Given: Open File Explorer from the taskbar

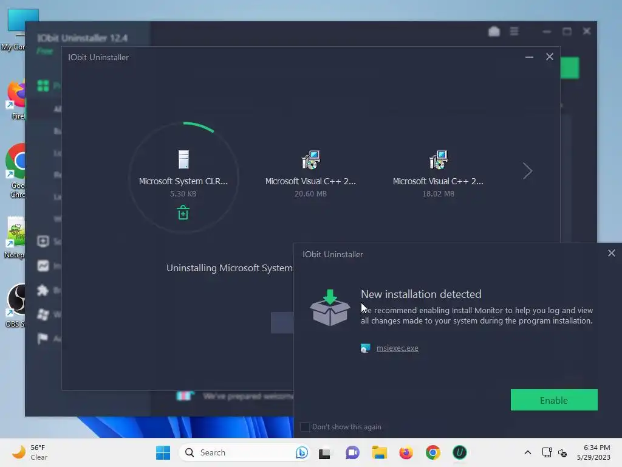Looking at the screenshot, I should (379, 452).
